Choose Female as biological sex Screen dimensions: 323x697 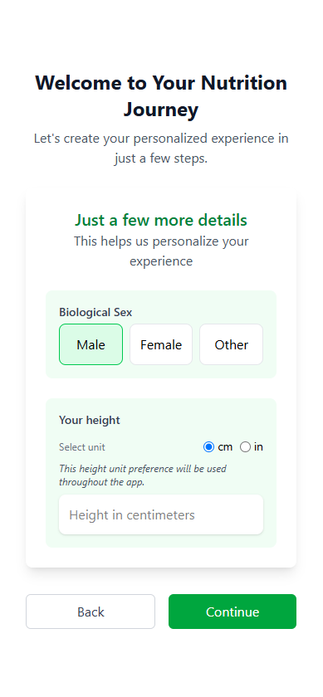(161, 344)
